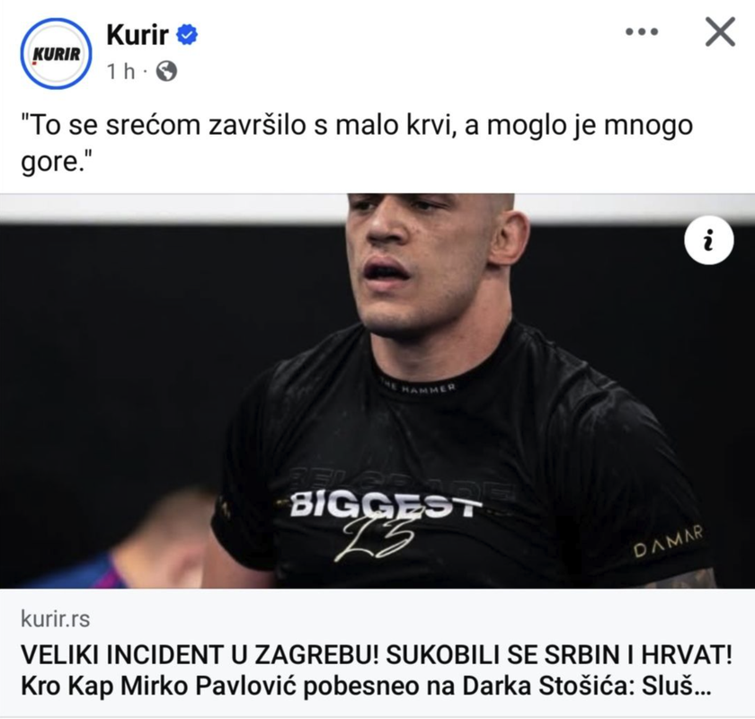
Task: Open the three-dots post options menu
Action: tap(642, 32)
